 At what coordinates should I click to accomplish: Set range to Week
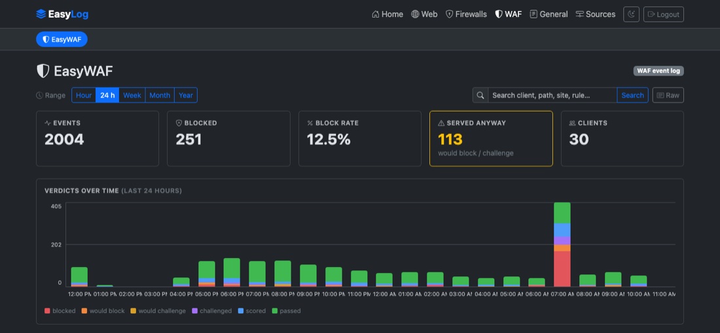pos(132,95)
